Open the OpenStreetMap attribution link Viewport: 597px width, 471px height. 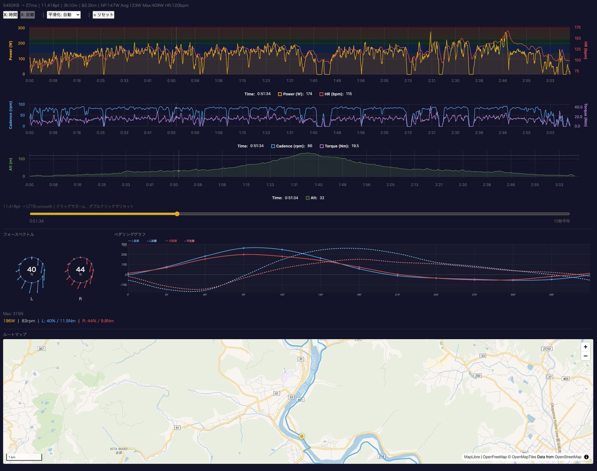point(568,457)
